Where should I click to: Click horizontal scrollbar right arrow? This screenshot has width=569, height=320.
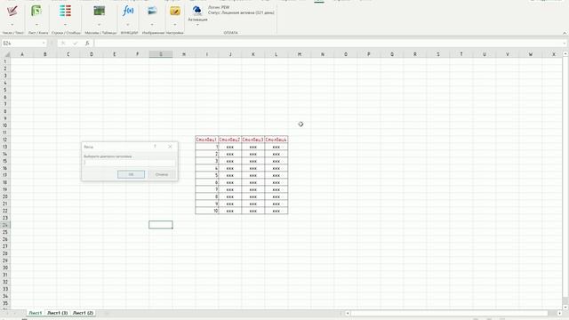559,313
